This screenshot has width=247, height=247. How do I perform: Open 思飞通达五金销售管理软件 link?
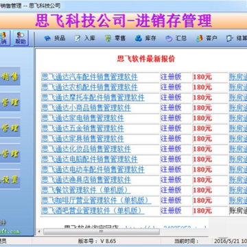[82, 128]
